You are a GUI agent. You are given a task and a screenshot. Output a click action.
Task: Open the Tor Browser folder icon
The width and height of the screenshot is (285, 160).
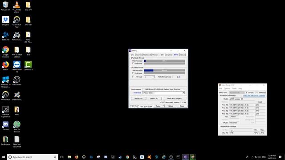click(x=5, y=141)
